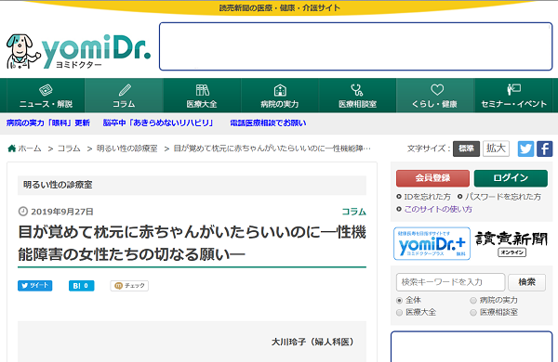
Task: Share on Facebook via sidebar icon
Action: (544, 149)
